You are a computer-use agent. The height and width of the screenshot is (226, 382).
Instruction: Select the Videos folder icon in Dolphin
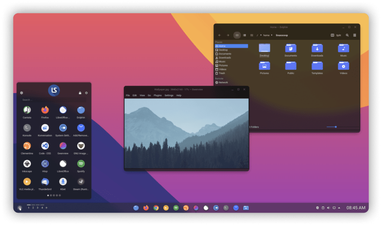343,66
